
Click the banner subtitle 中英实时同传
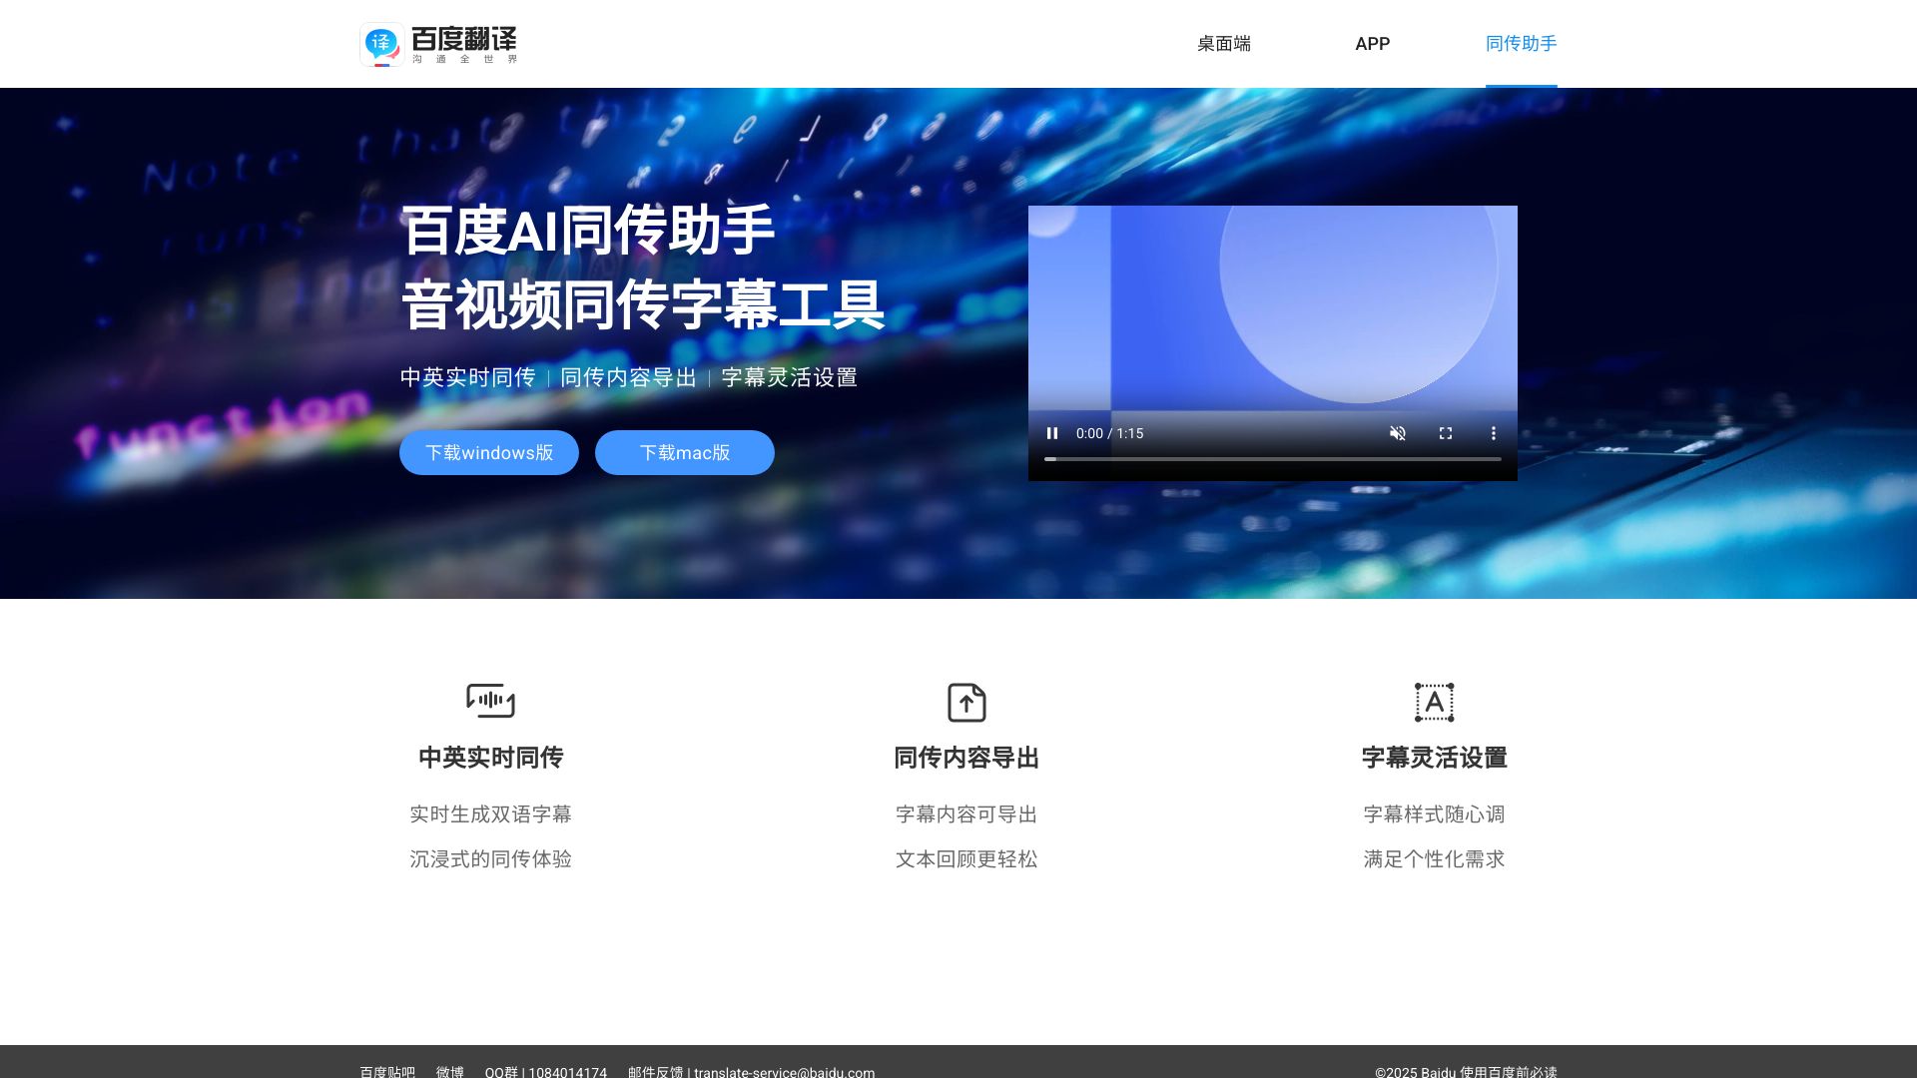pos(468,377)
